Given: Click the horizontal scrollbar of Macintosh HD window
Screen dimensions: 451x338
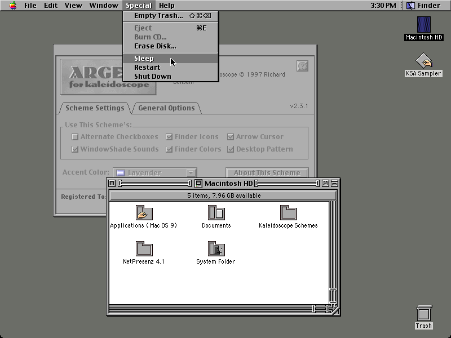Looking at the screenshot, I should coord(219,309).
